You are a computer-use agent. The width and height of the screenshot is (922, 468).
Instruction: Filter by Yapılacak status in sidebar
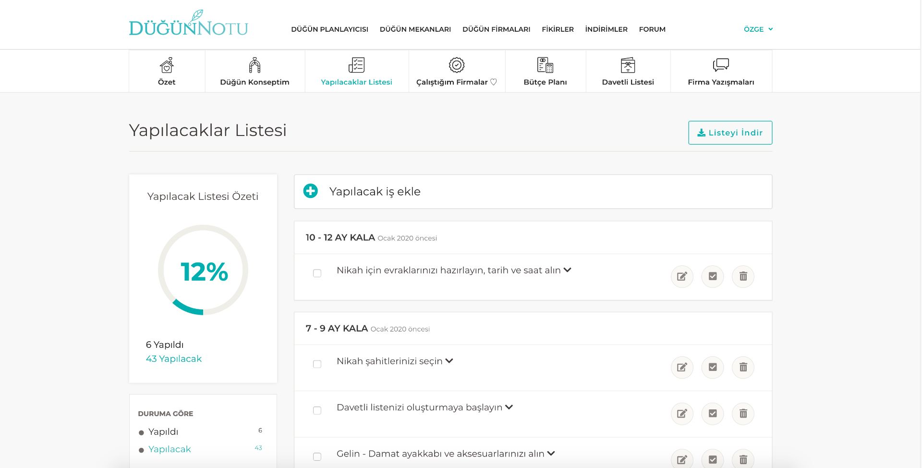(170, 449)
